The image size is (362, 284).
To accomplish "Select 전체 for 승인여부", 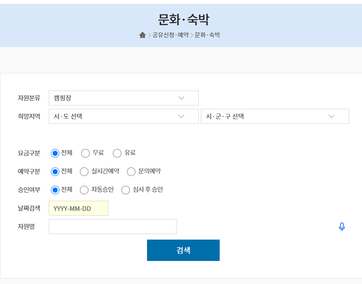I will click(x=55, y=190).
